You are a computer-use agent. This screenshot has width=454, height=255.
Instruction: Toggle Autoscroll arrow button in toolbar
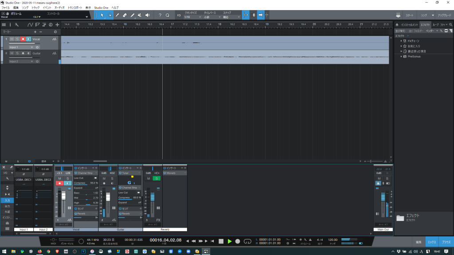tap(261, 15)
